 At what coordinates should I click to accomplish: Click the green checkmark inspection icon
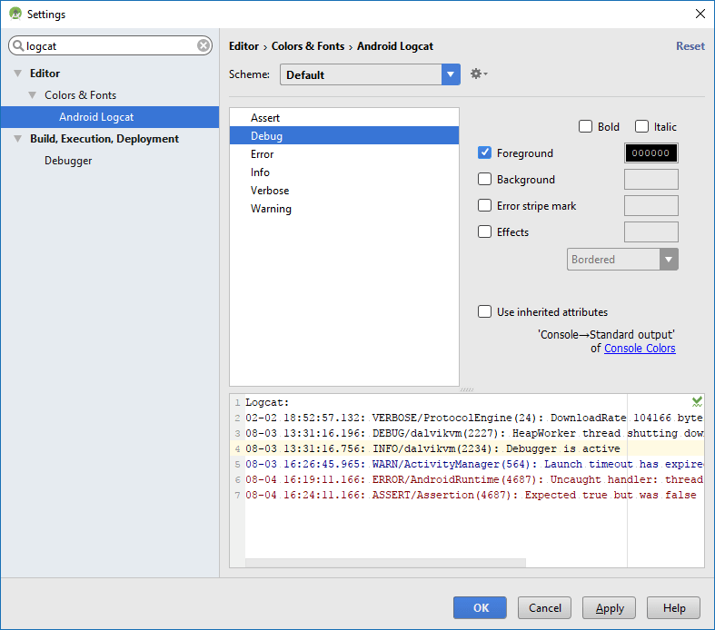696,401
